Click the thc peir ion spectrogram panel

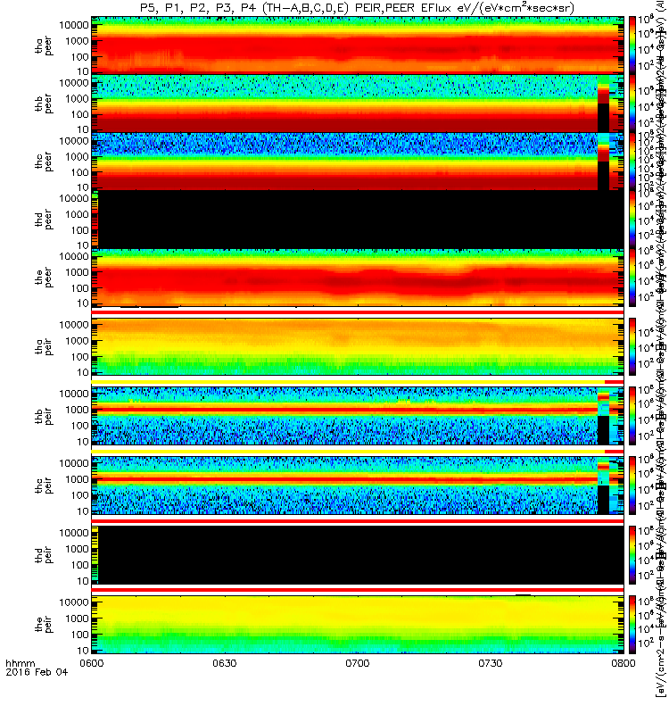[358, 486]
